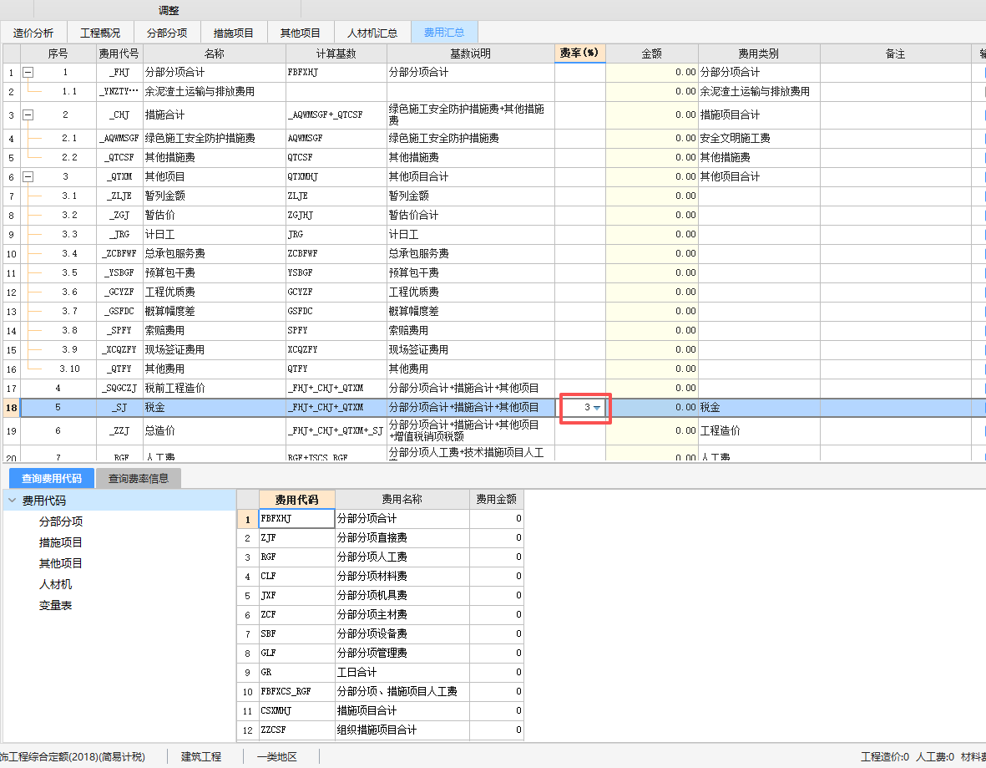Switch to the 造价分析 tab
Viewport: 986px width, 768px height.
coord(33,32)
